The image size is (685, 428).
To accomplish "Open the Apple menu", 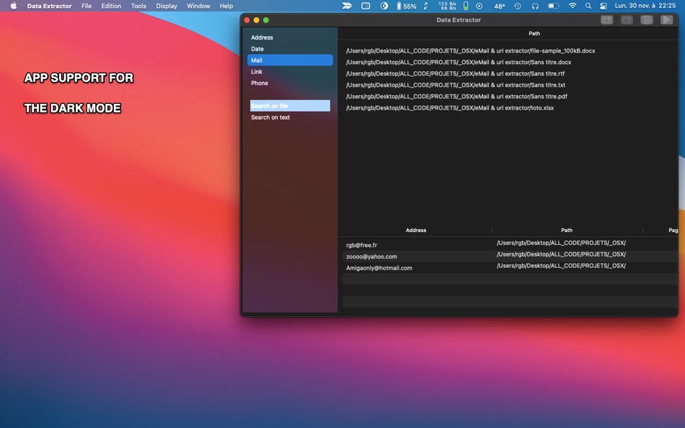I will [14, 6].
